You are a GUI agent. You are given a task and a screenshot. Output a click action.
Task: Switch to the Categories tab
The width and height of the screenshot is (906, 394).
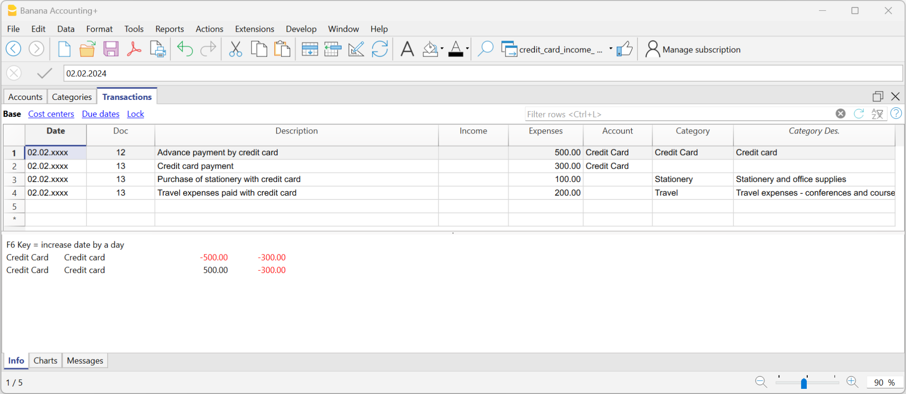pos(72,97)
